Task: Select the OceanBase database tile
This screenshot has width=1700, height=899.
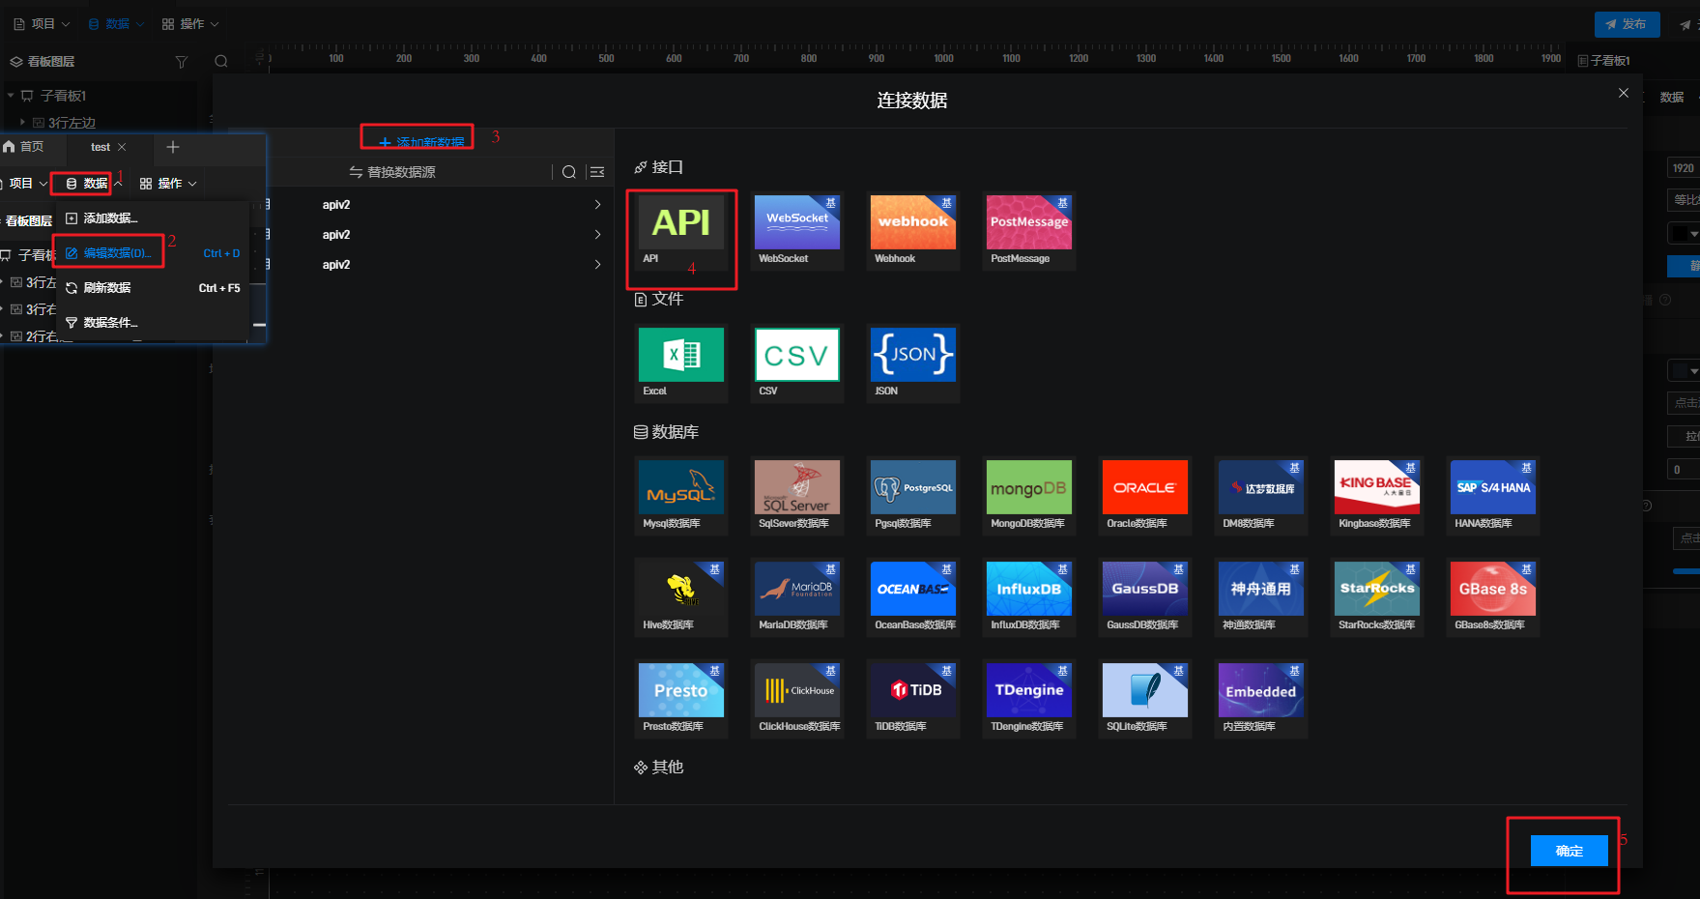Action: (x=913, y=597)
